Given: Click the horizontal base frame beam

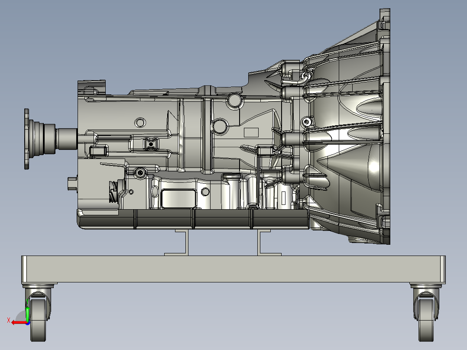Looking at the screenshot, I should pos(234,269).
